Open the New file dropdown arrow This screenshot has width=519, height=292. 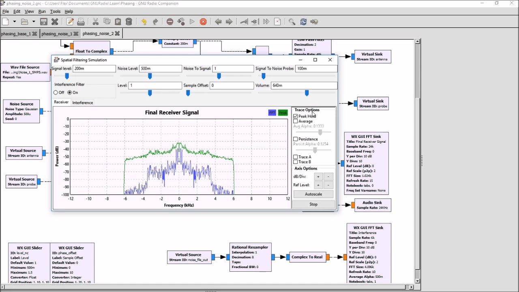14,21
